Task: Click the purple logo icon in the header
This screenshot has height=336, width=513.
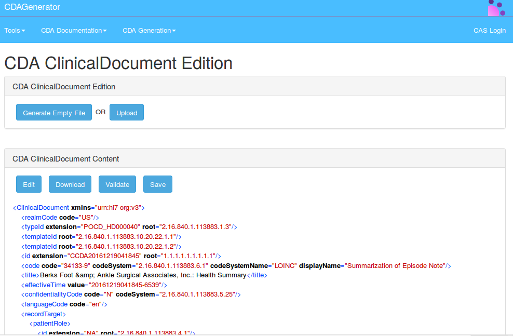Action: [496, 8]
